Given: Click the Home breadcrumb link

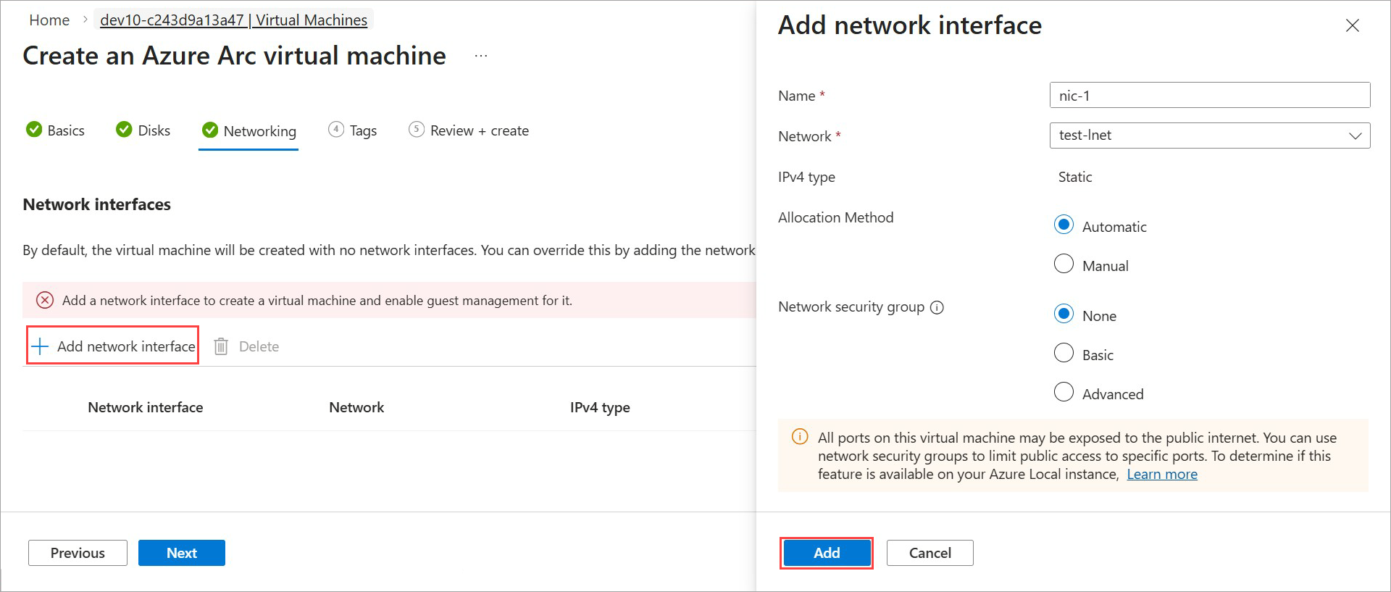Looking at the screenshot, I should pyautogui.click(x=49, y=20).
